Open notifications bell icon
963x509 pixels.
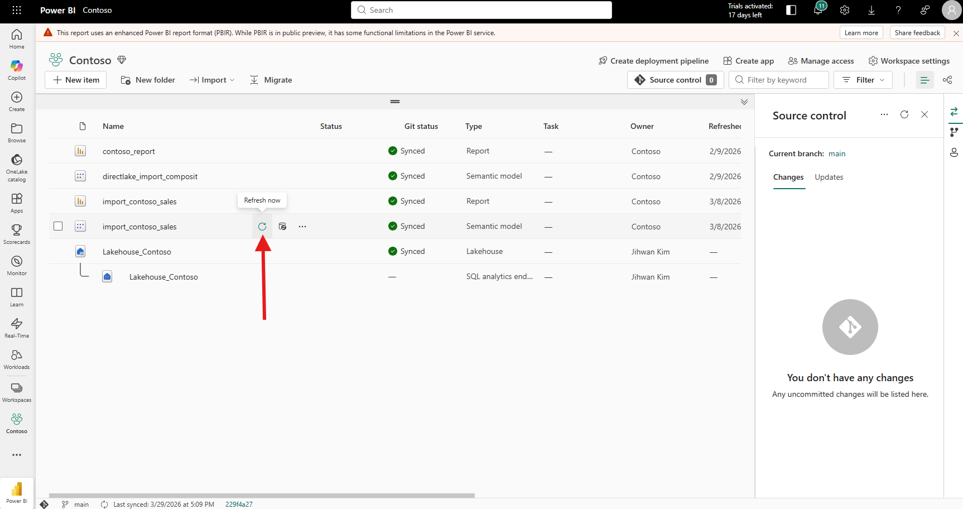tap(818, 10)
